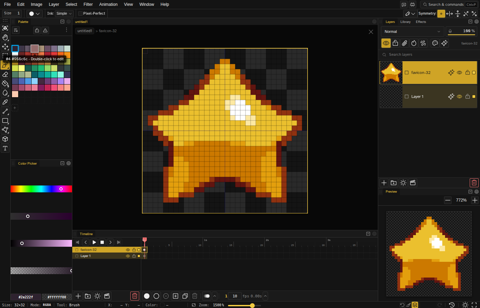Toggle the Pixel-Perfect checkbox

[x=80, y=13]
